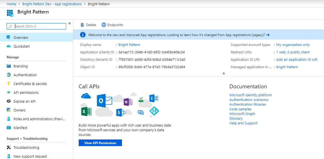Collapse the sidebar with double chevron
The image size is (324, 159).
(70, 23)
